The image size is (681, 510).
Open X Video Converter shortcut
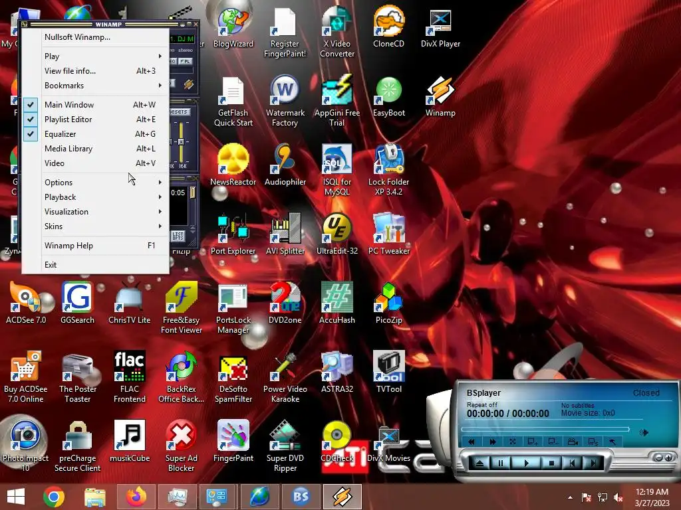(337, 33)
